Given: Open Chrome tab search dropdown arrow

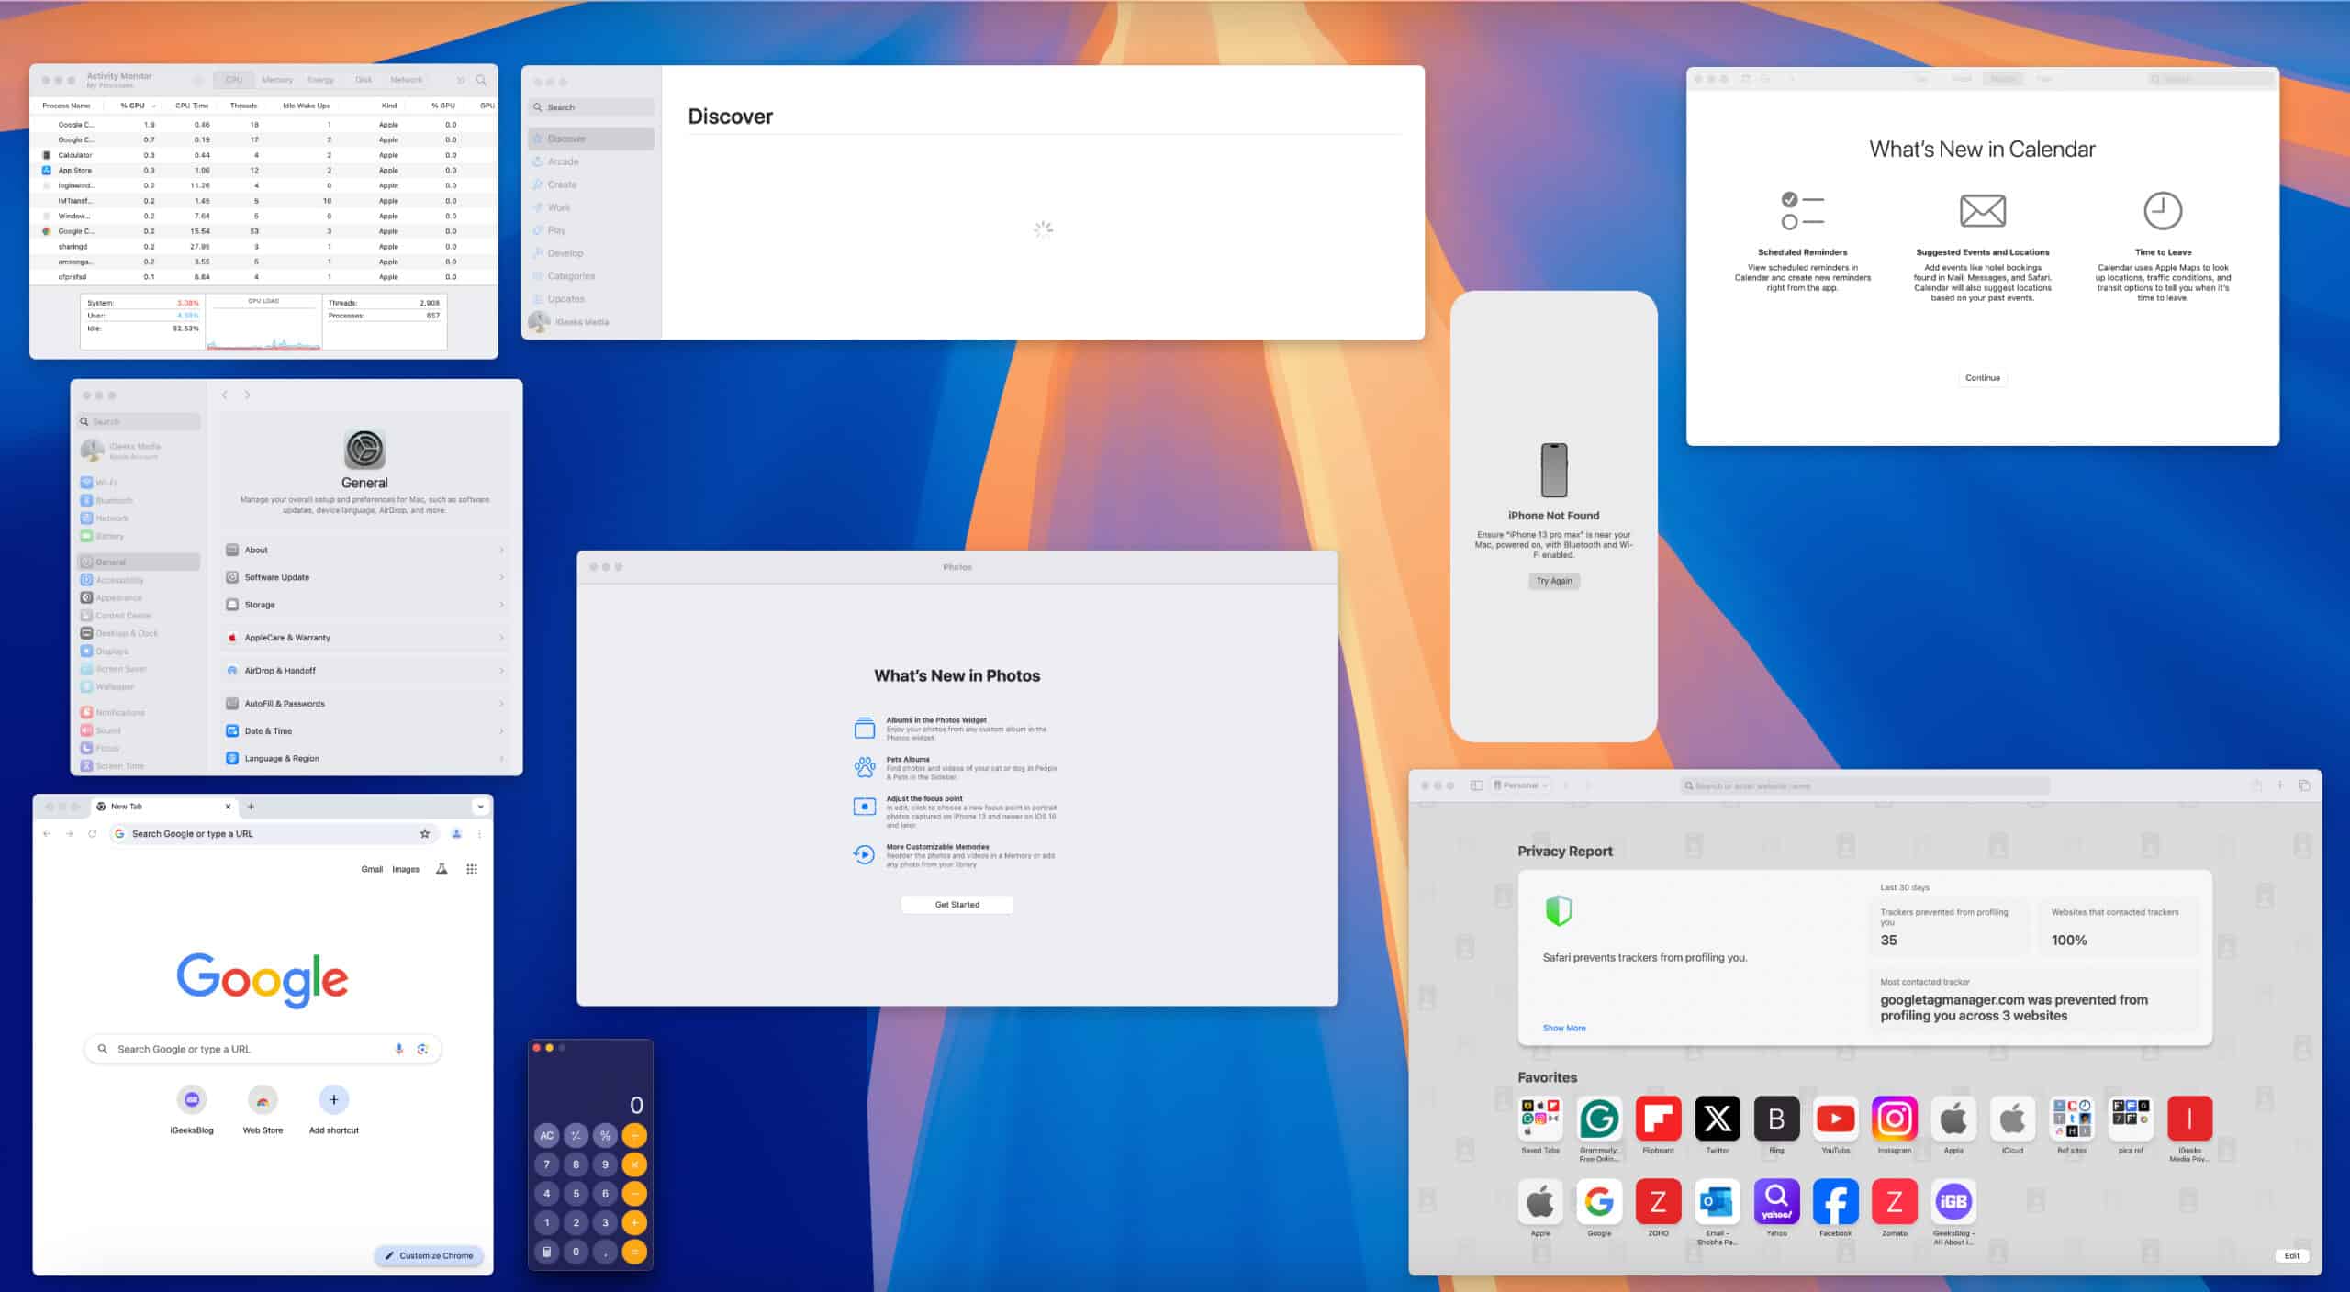Looking at the screenshot, I should (x=480, y=807).
